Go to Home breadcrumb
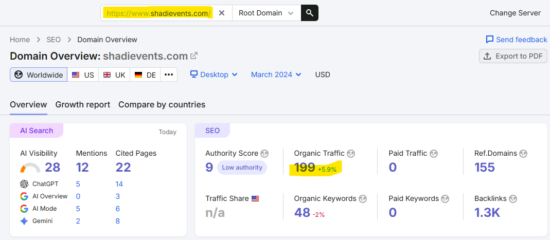Screen dimensions: 550x240 coord(20,40)
